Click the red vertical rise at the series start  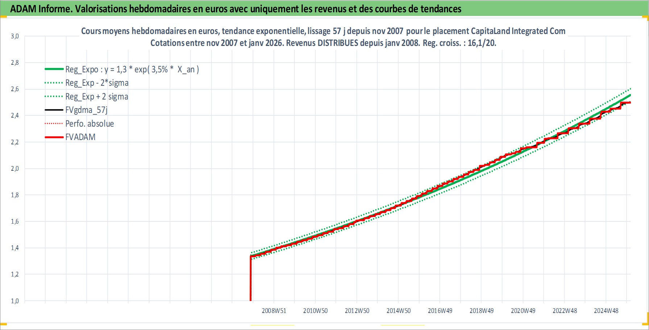coord(251,279)
